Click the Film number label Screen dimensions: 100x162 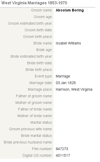(x=42, y=149)
